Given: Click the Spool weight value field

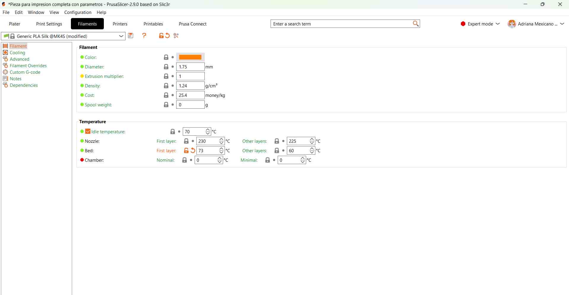Looking at the screenshot, I should 190,105.
